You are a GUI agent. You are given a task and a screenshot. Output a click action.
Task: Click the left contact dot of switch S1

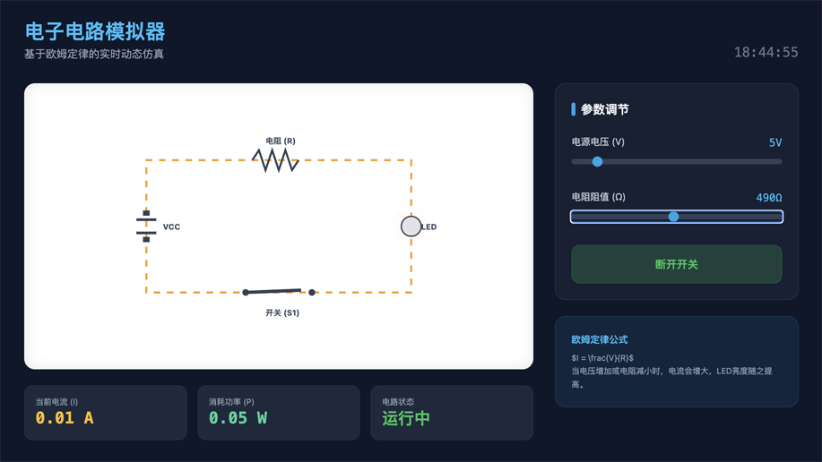coord(246,293)
